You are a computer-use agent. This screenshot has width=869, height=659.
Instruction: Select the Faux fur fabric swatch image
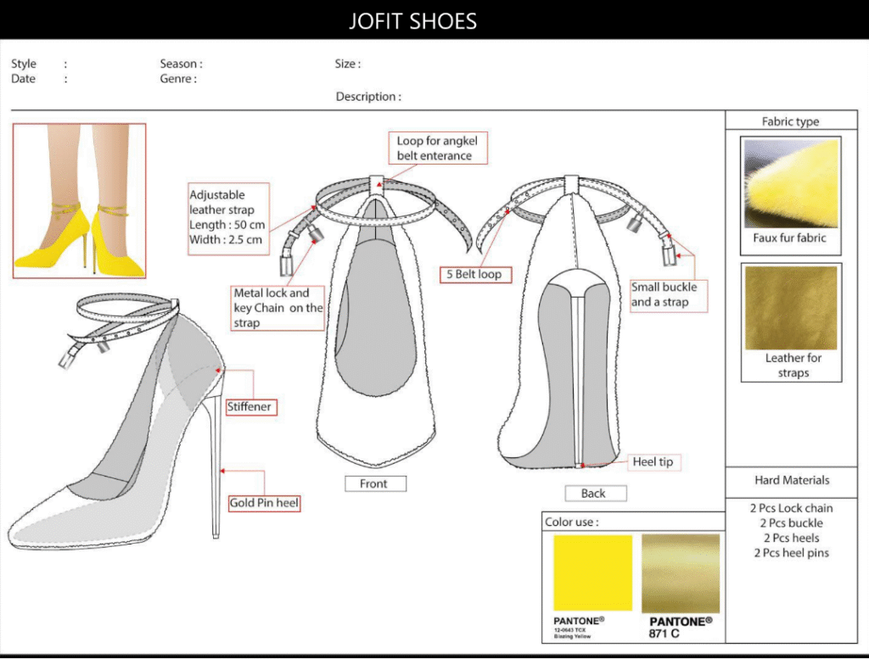pyautogui.click(x=791, y=183)
